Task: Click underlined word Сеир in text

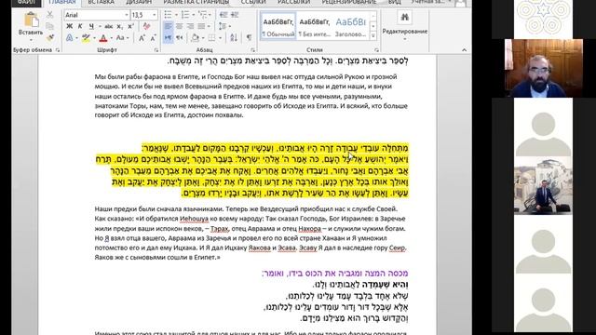Action: tap(398, 248)
